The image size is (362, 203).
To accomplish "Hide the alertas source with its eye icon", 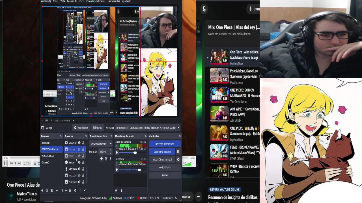I will tap(79, 162).
